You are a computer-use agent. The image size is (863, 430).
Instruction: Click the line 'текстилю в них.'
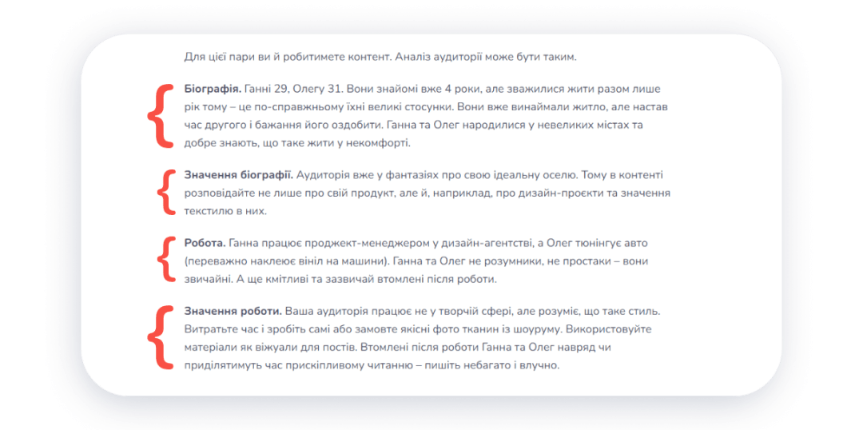(225, 212)
